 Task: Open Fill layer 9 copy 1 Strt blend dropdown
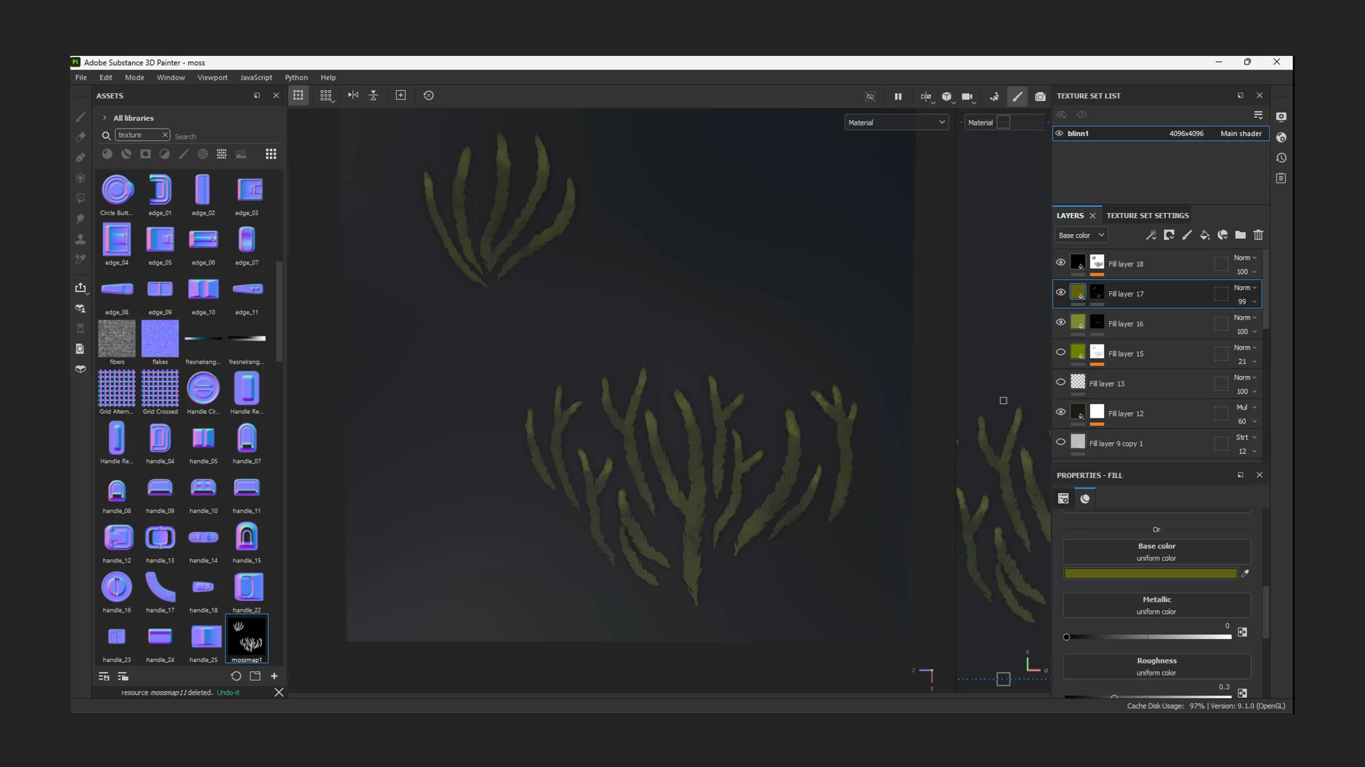click(1245, 437)
